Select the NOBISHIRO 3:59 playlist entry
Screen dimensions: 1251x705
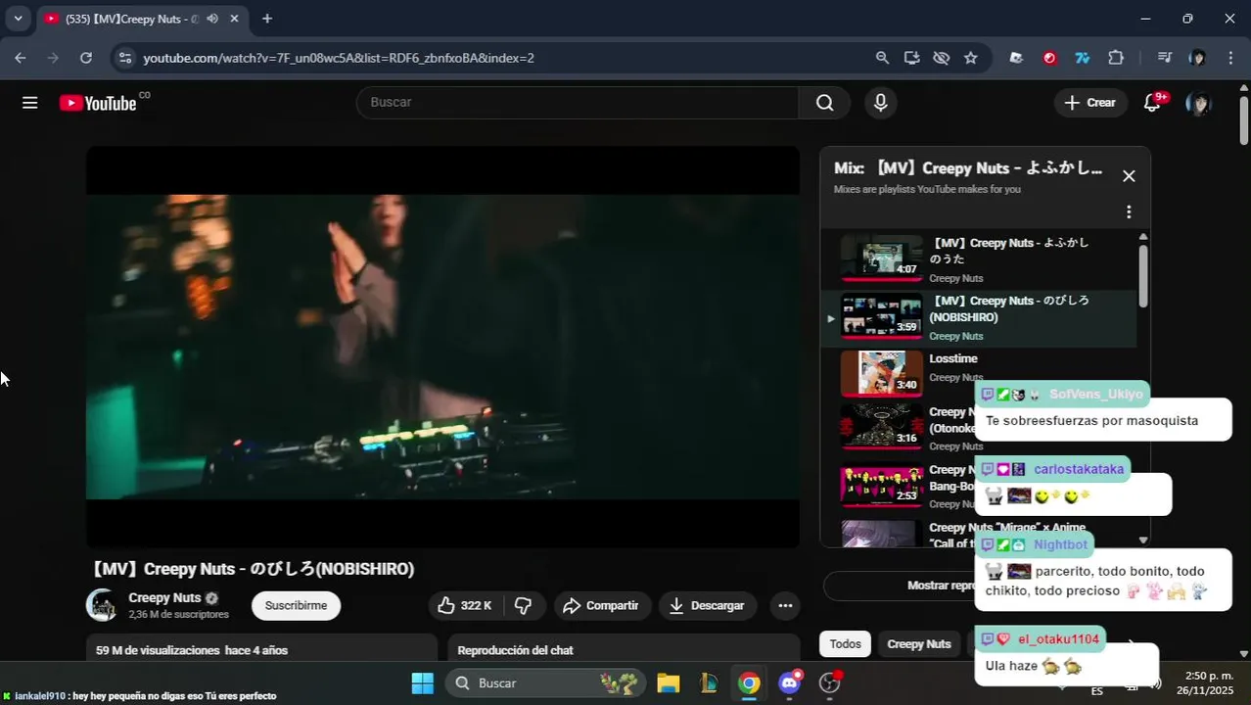(979, 318)
